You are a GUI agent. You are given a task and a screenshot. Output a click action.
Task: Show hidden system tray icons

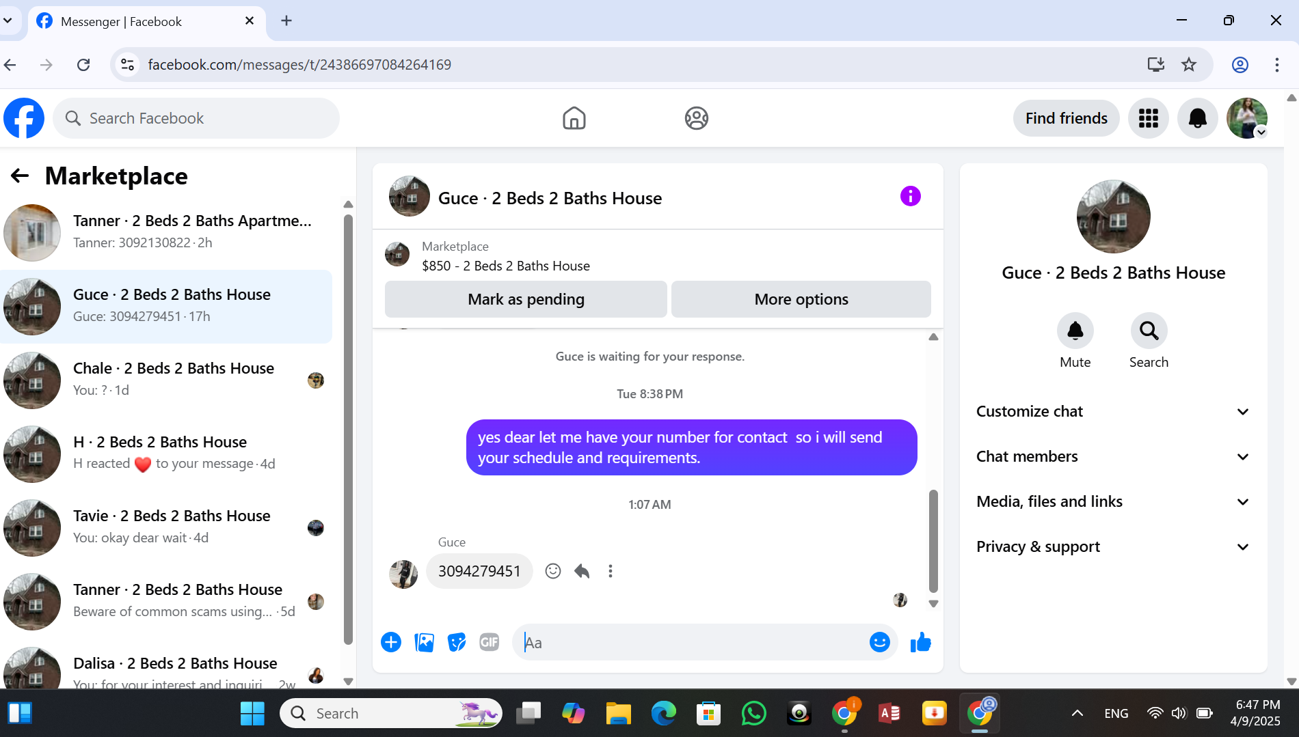pyautogui.click(x=1077, y=714)
